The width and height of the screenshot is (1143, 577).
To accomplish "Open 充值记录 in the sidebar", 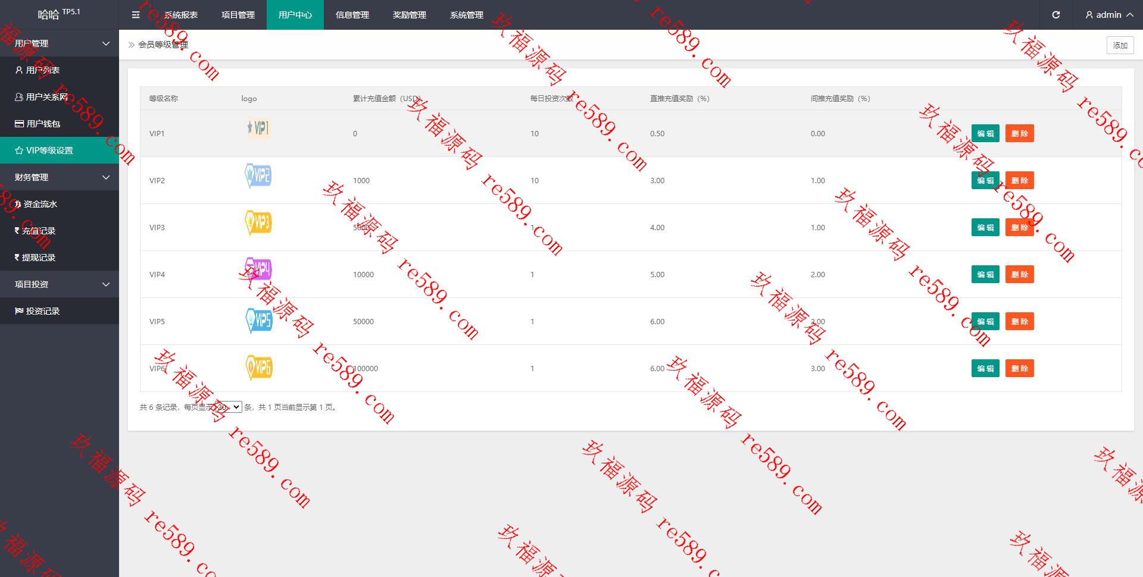I will (x=60, y=231).
